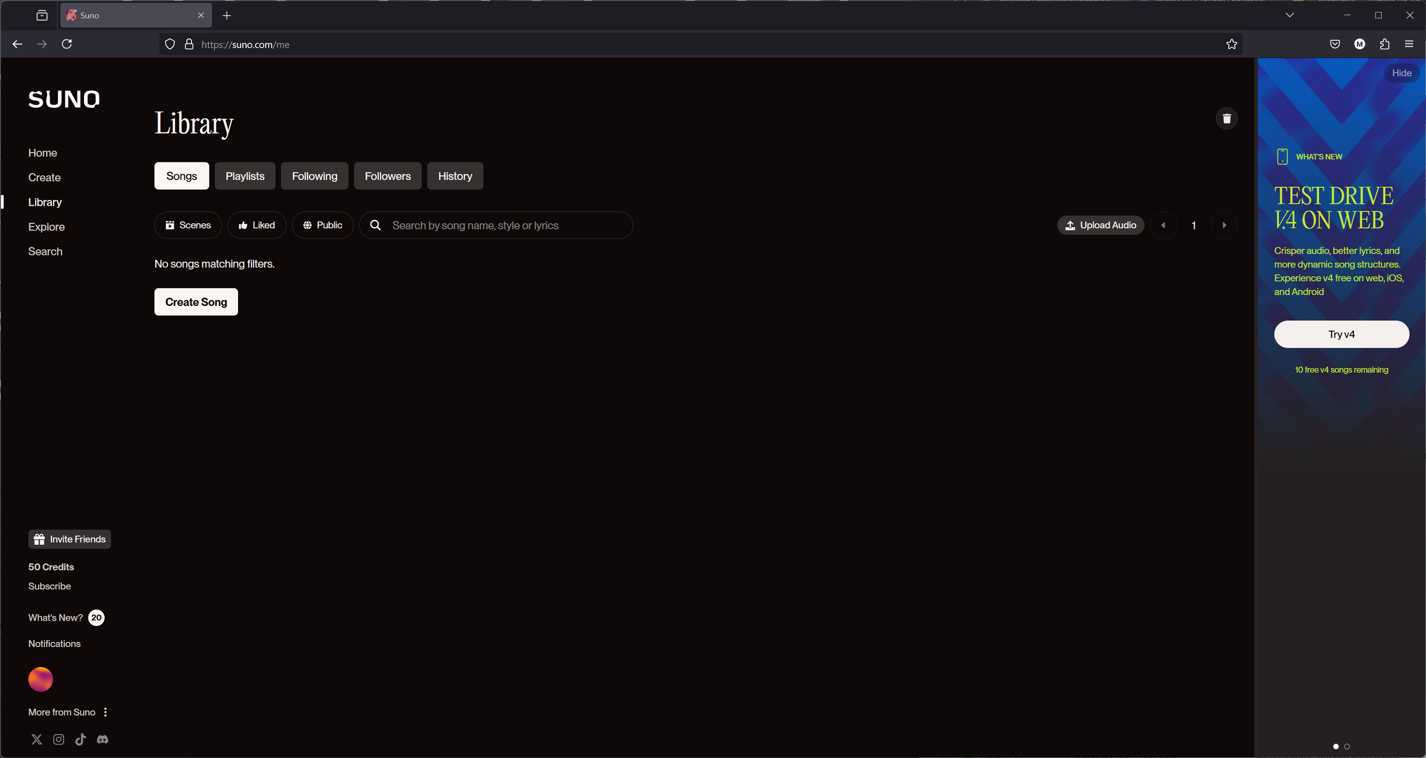Open the list all tabs dropdown

[x=1289, y=15]
